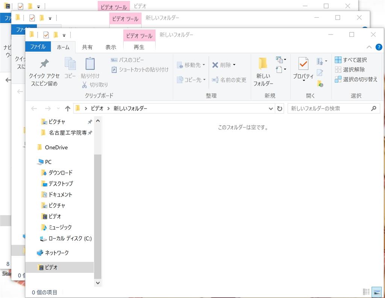385x298 pixels.
Task: Select highlighted ビデオ at tree bottom
Action: pos(60,267)
